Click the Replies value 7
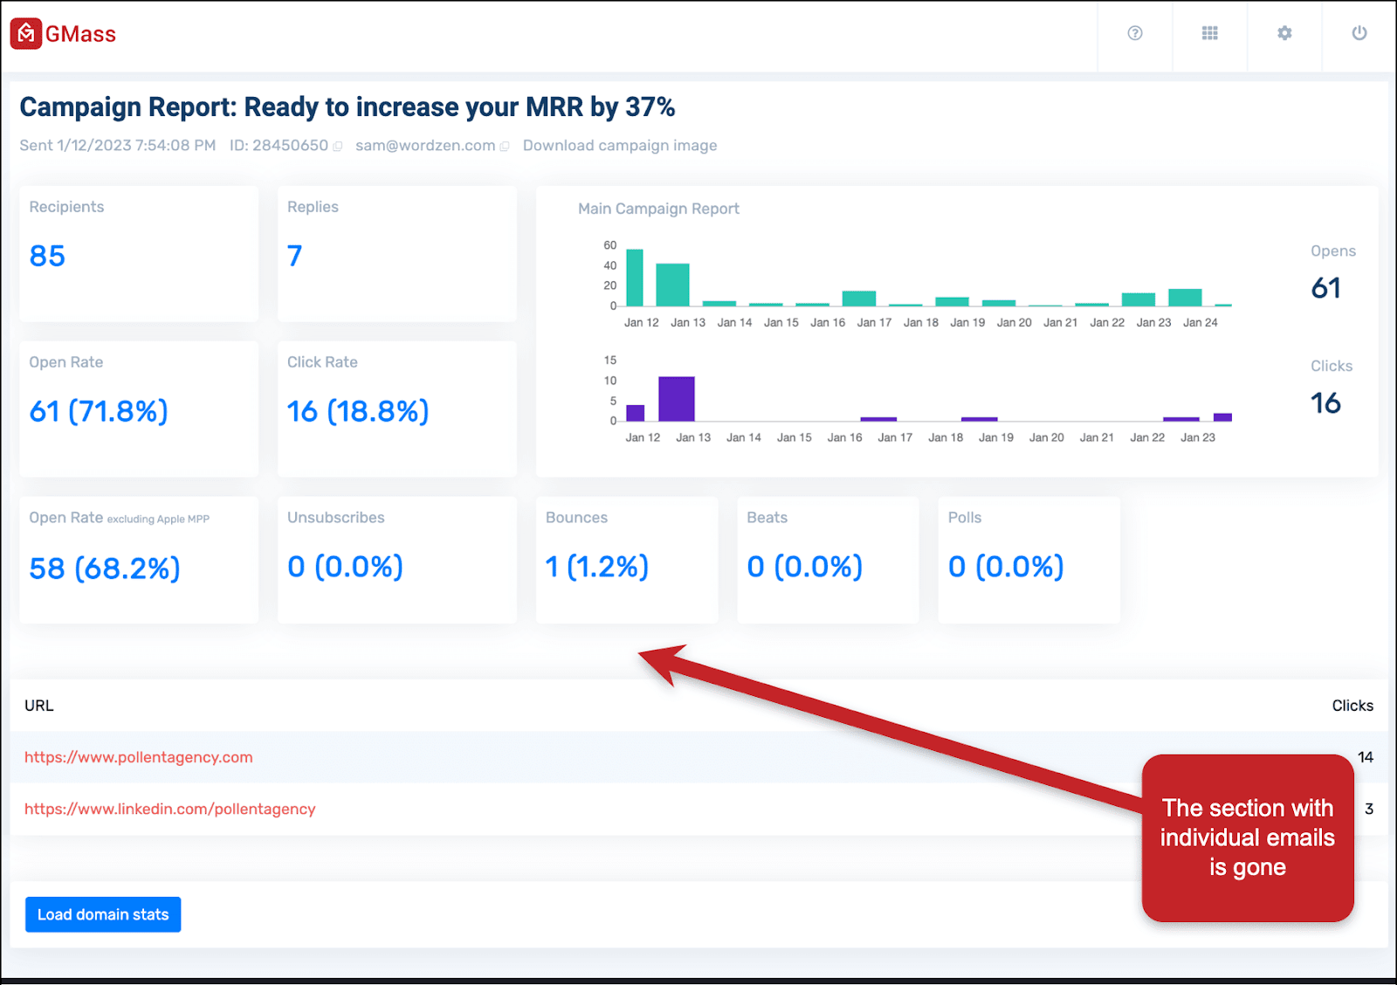Screen dimensions: 1397x985 [x=295, y=256]
